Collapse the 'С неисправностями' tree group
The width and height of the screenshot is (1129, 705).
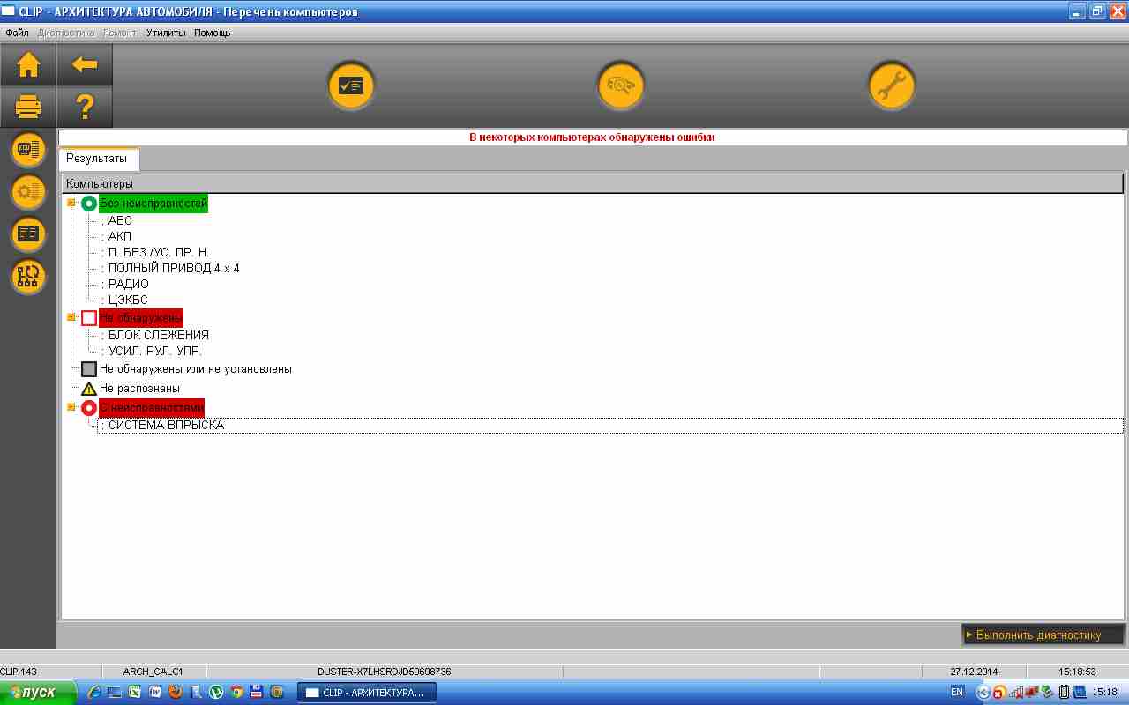71,407
